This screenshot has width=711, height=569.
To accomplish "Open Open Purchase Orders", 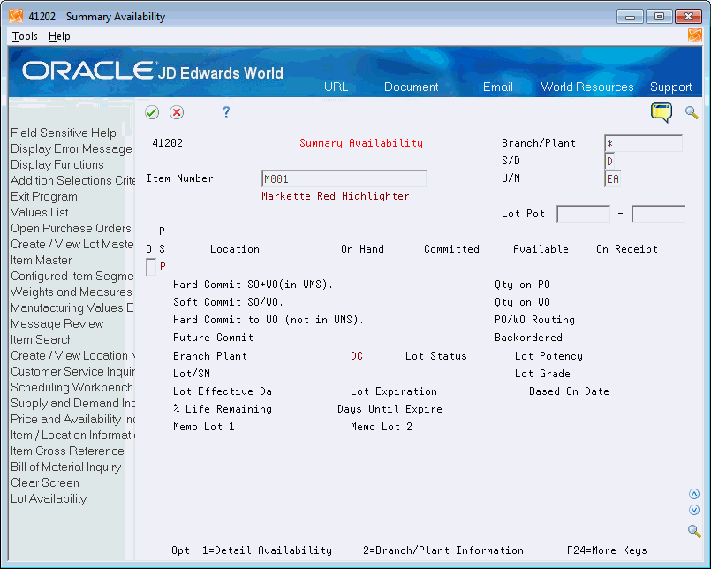I will pyautogui.click(x=71, y=228).
